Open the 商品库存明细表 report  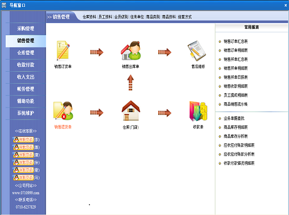tap(236, 127)
